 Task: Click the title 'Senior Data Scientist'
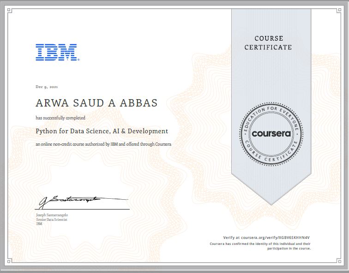point(52,220)
